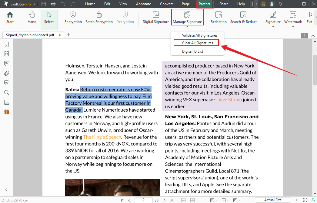Open the Bookmarks panel
The width and height of the screenshot is (317, 203).
tap(6, 44)
